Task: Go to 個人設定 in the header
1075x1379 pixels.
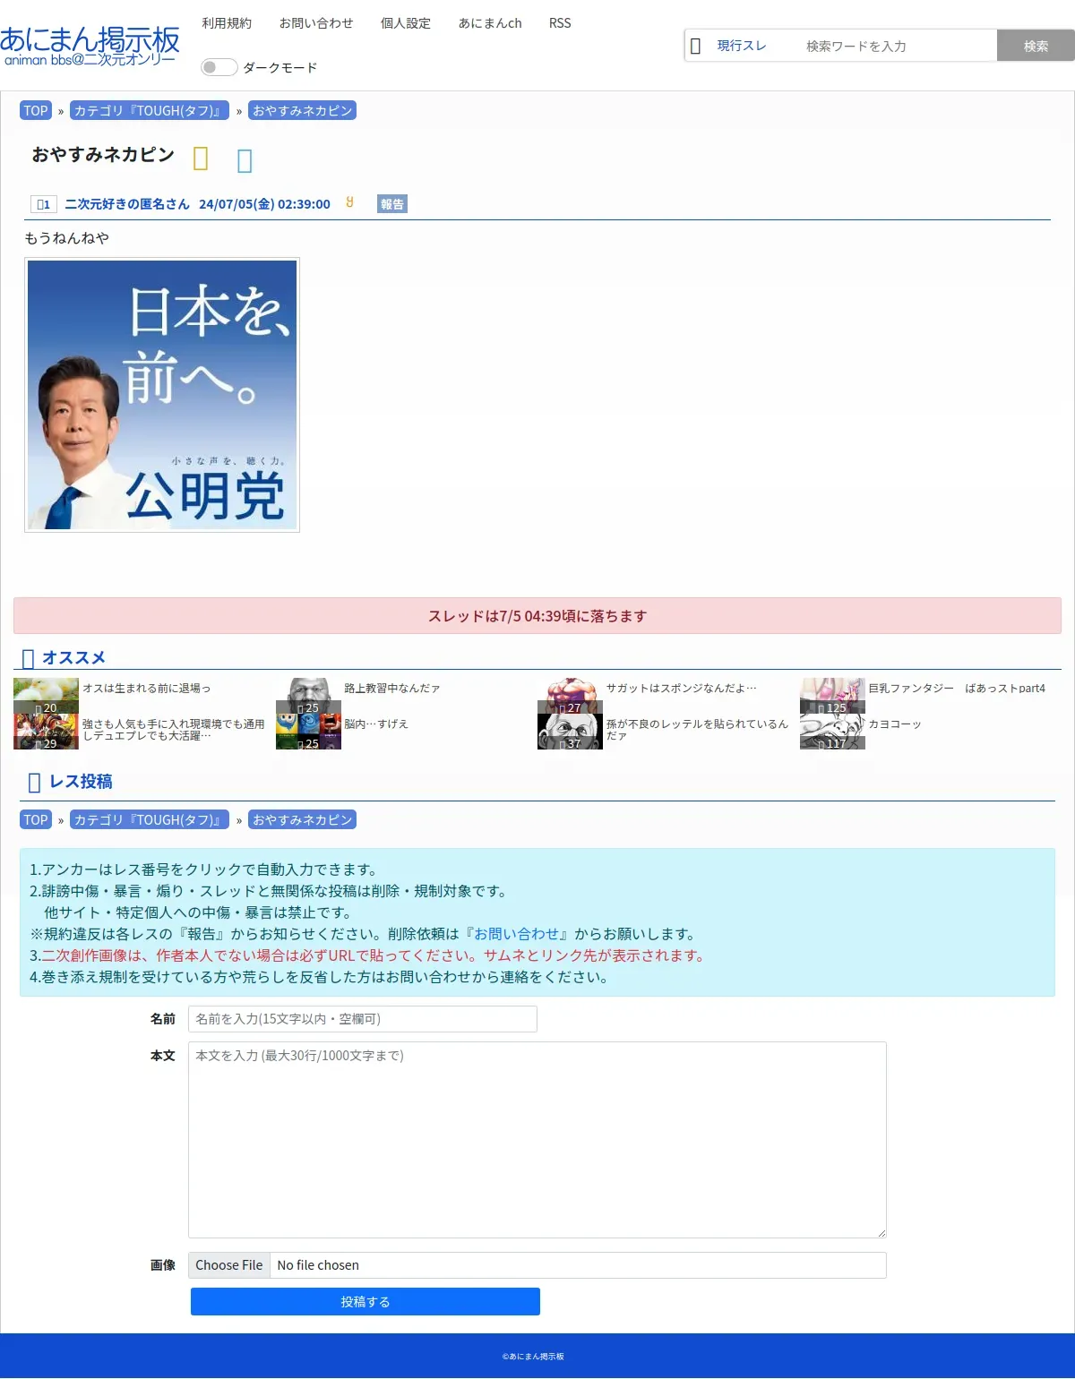Action: coord(406,23)
